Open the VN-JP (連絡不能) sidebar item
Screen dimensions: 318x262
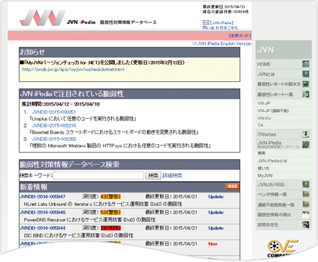pyautogui.click(x=273, y=111)
